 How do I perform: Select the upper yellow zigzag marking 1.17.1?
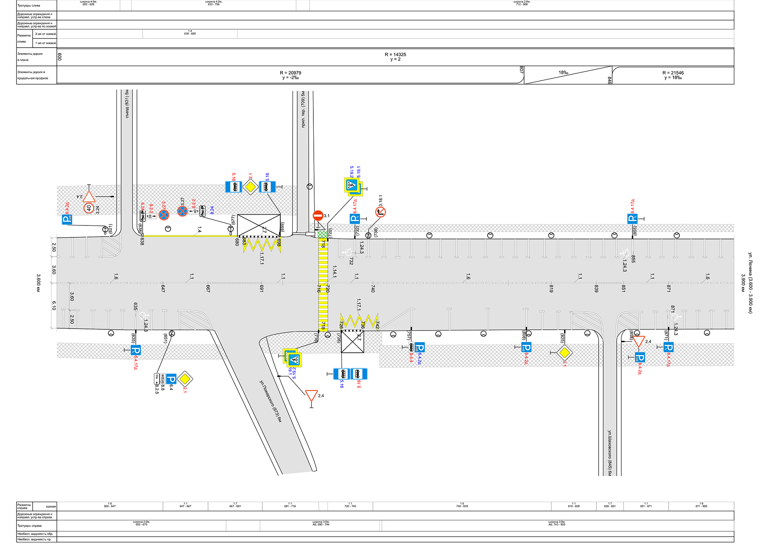point(262,245)
